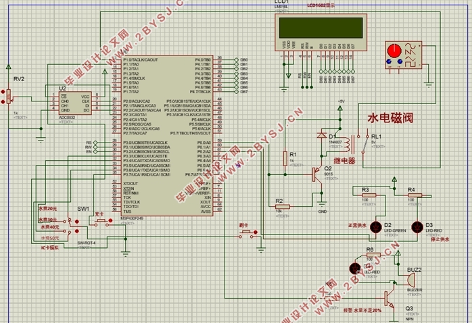Toggle the 充卡 push button's red latch dot
The height and width of the screenshot is (323, 472).
[110, 221]
